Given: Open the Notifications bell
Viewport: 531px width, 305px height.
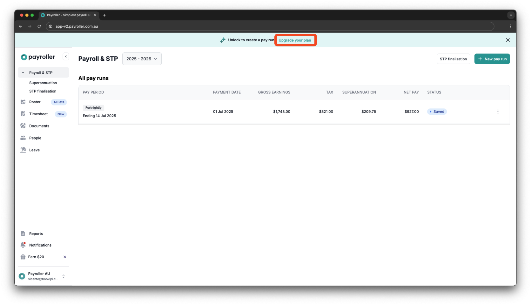Looking at the screenshot, I should tap(23, 245).
